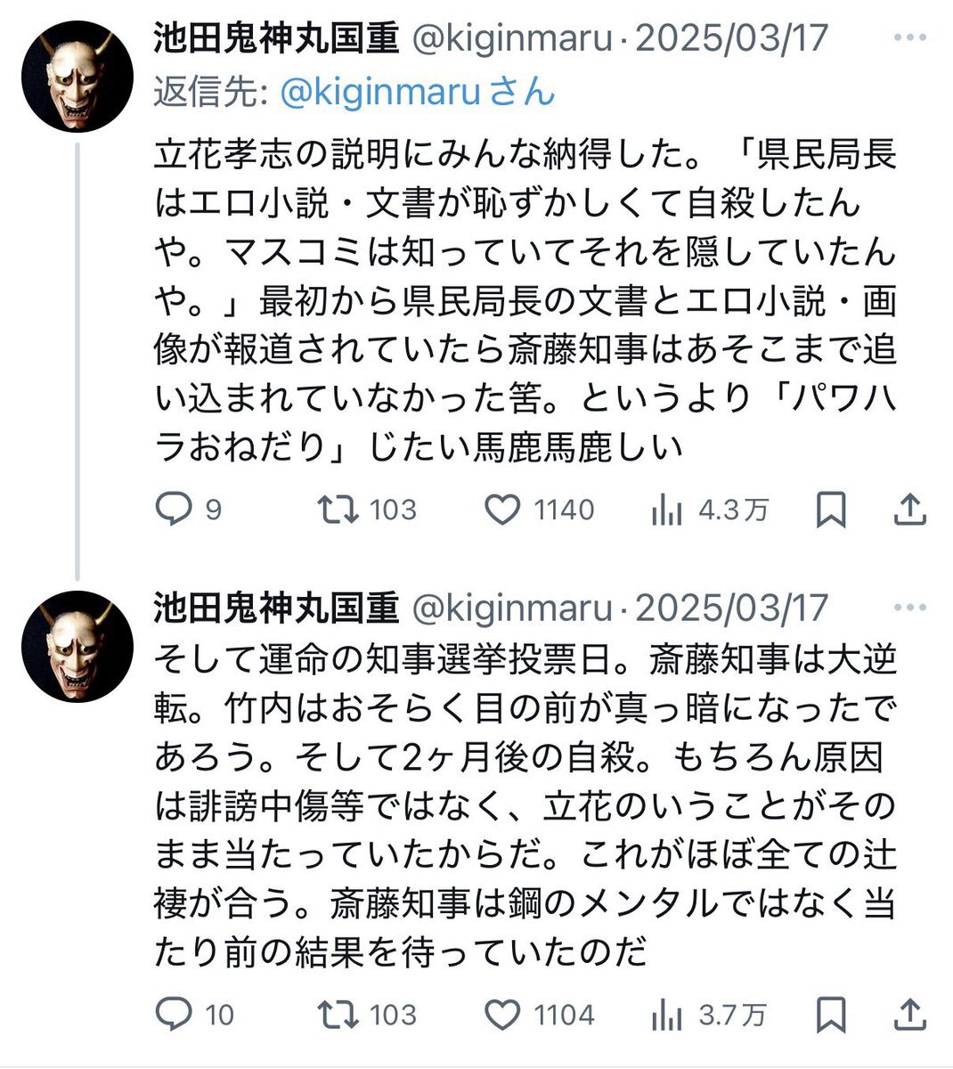View analytics of the first tweet
The image size is (953, 1069).
pyautogui.click(x=667, y=510)
